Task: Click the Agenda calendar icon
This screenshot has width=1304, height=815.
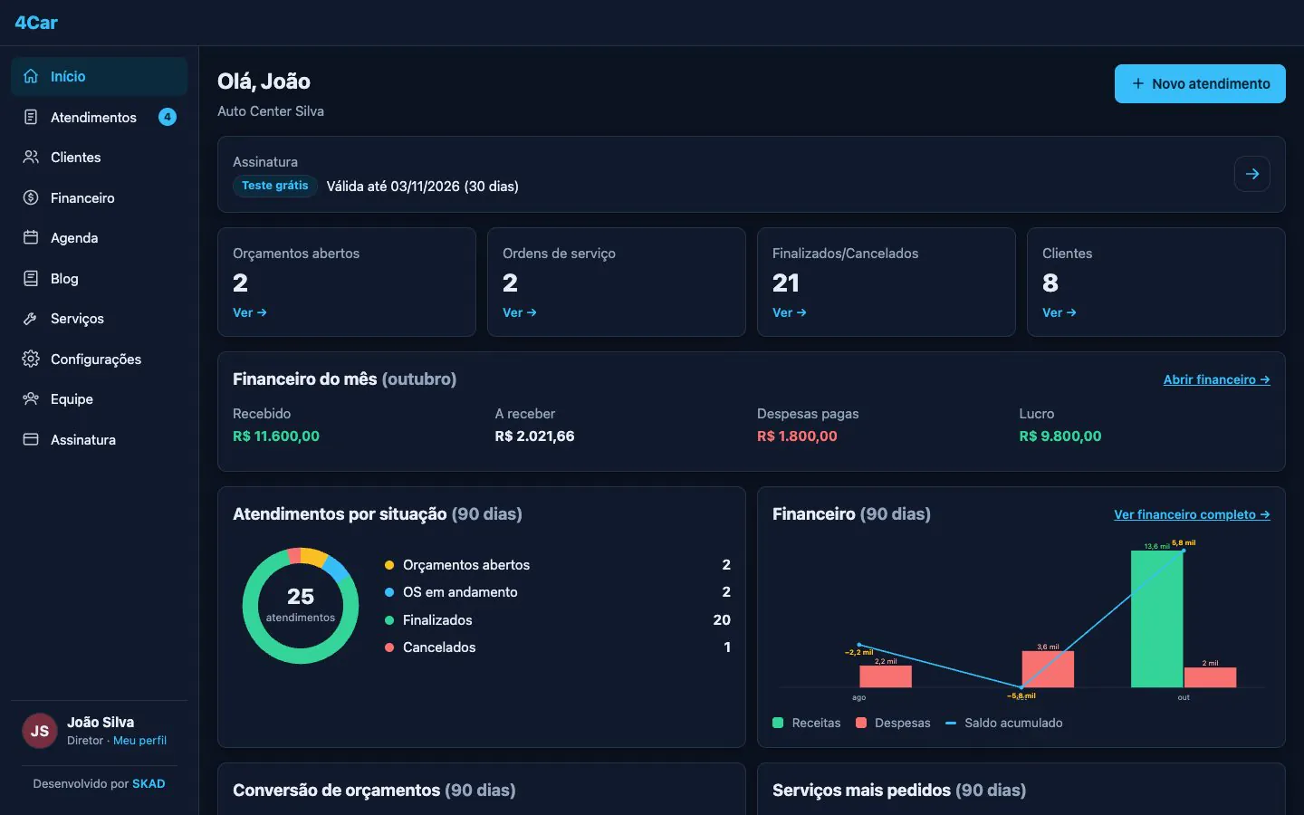Action: [x=31, y=237]
